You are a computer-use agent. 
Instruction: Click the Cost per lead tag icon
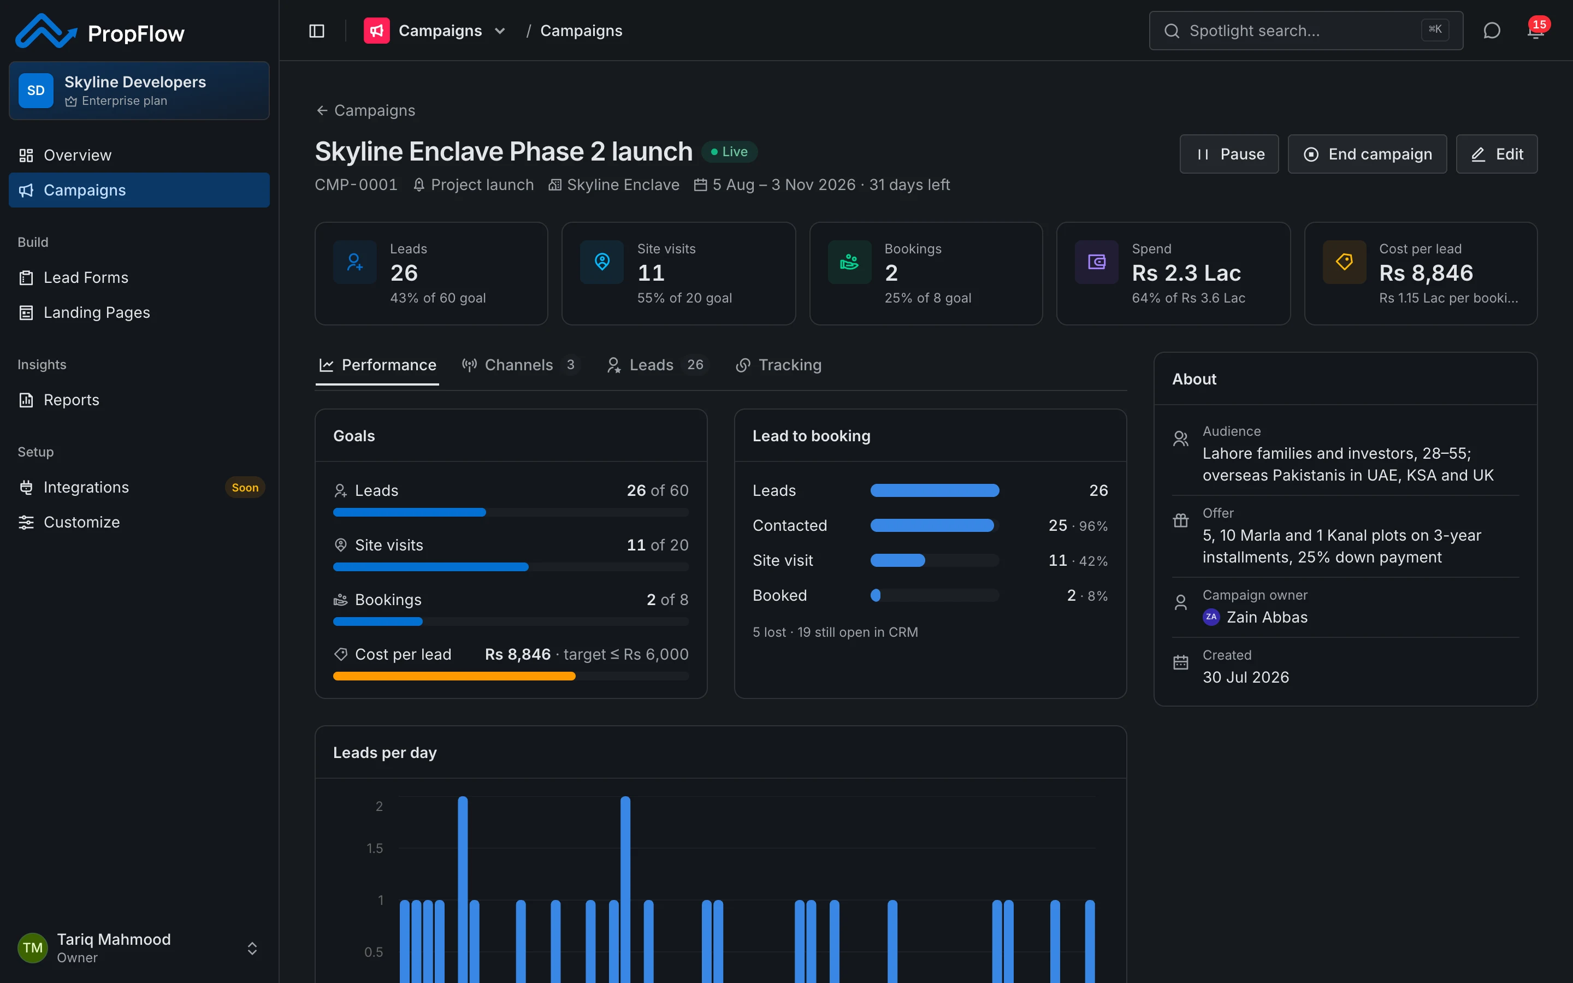click(1344, 262)
